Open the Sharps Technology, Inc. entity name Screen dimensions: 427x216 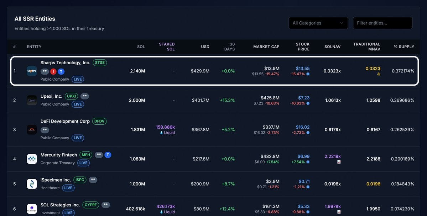[x=66, y=63]
